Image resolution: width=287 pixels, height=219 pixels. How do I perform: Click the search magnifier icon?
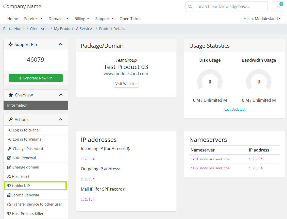[x=190, y=7]
